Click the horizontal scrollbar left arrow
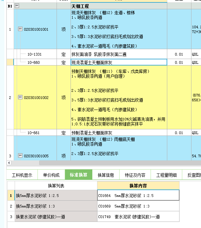 [9, 163]
